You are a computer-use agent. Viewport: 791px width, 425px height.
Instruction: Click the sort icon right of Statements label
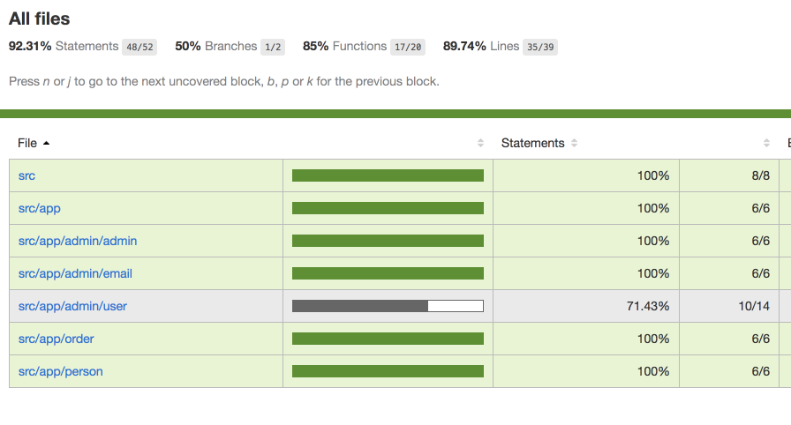pos(575,143)
